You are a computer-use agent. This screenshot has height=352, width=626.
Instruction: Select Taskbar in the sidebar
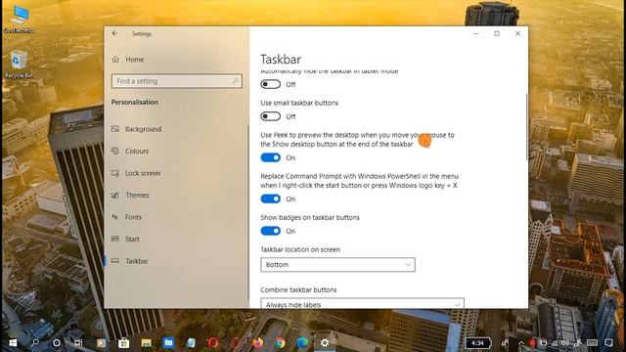point(137,261)
